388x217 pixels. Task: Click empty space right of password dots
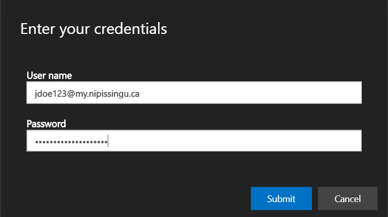click(x=231, y=141)
